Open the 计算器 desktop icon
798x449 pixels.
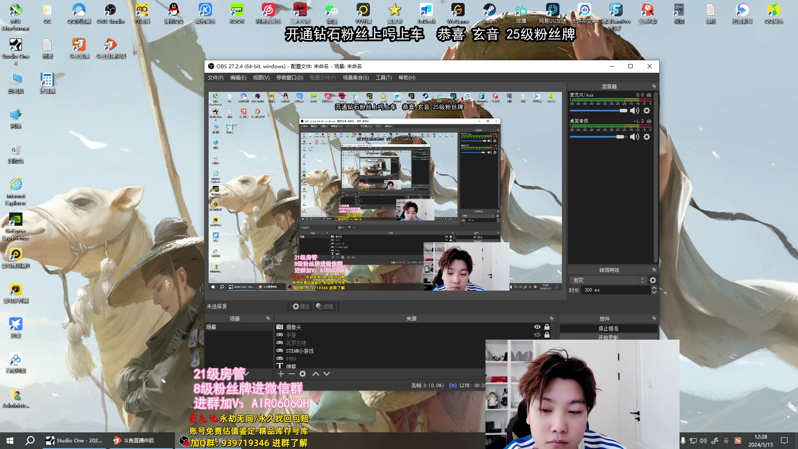(47, 83)
